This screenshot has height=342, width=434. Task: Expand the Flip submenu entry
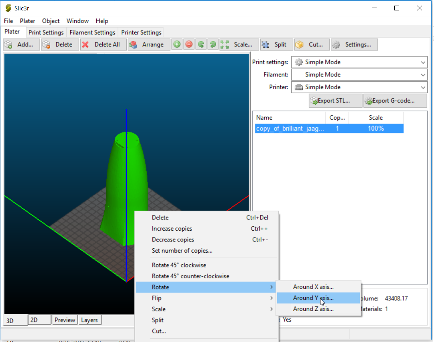[207, 298]
